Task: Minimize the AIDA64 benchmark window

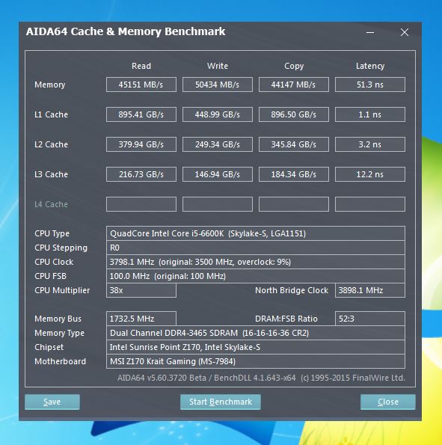Action: click(370, 32)
